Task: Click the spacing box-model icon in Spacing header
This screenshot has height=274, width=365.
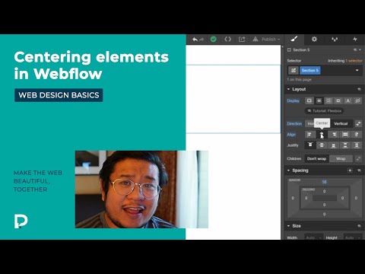Action: click(350, 170)
